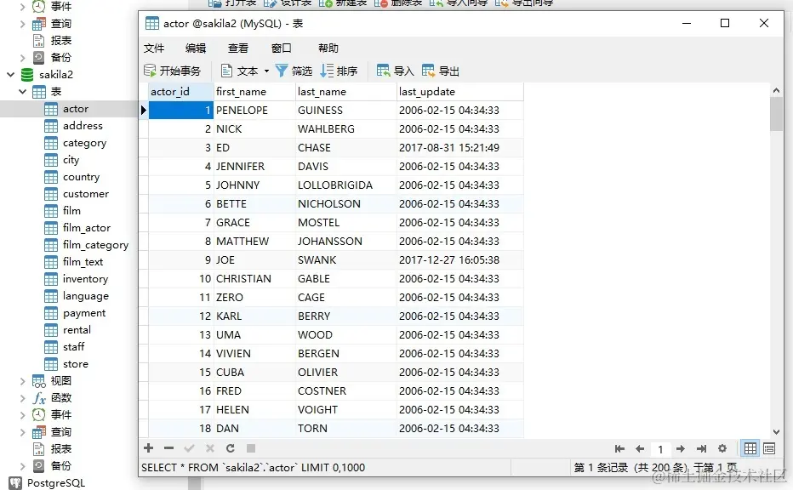793x490 pixels.
Task: Go to the next page arrow
Action: tap(681, 448)
